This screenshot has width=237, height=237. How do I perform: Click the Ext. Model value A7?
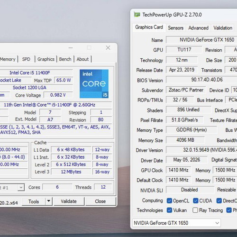50,119
